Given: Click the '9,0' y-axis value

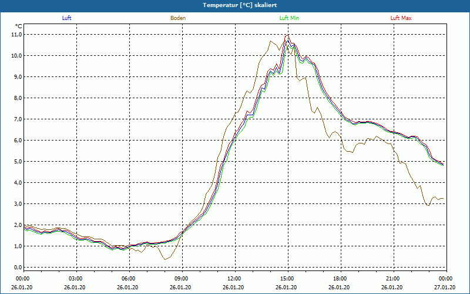Looking at the screenshot, I should (18, 77).
